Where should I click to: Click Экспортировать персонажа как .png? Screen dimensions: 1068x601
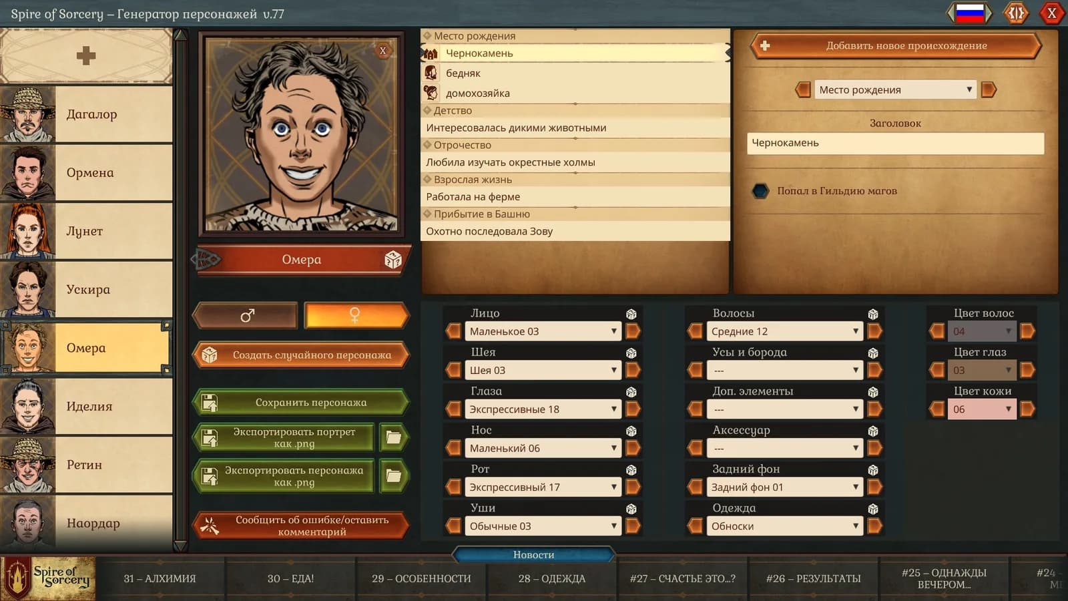pyautogui.click(x=283, y=476)
